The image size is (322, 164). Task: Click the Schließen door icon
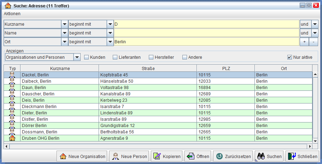pyautogui.click(x=292, y=156)
